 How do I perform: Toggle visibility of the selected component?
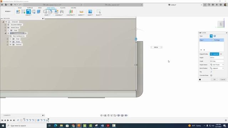[x=8, y=33]
